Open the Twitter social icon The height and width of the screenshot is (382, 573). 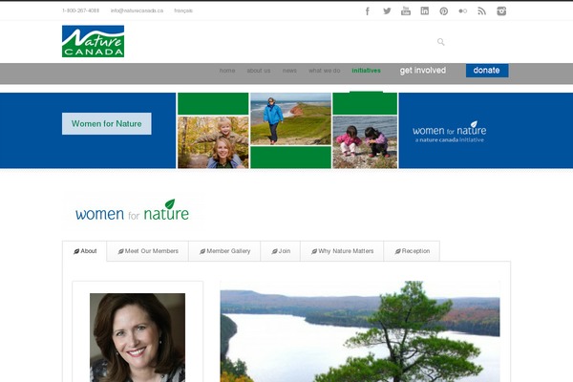pyautogui.click(x=387, y=11)
